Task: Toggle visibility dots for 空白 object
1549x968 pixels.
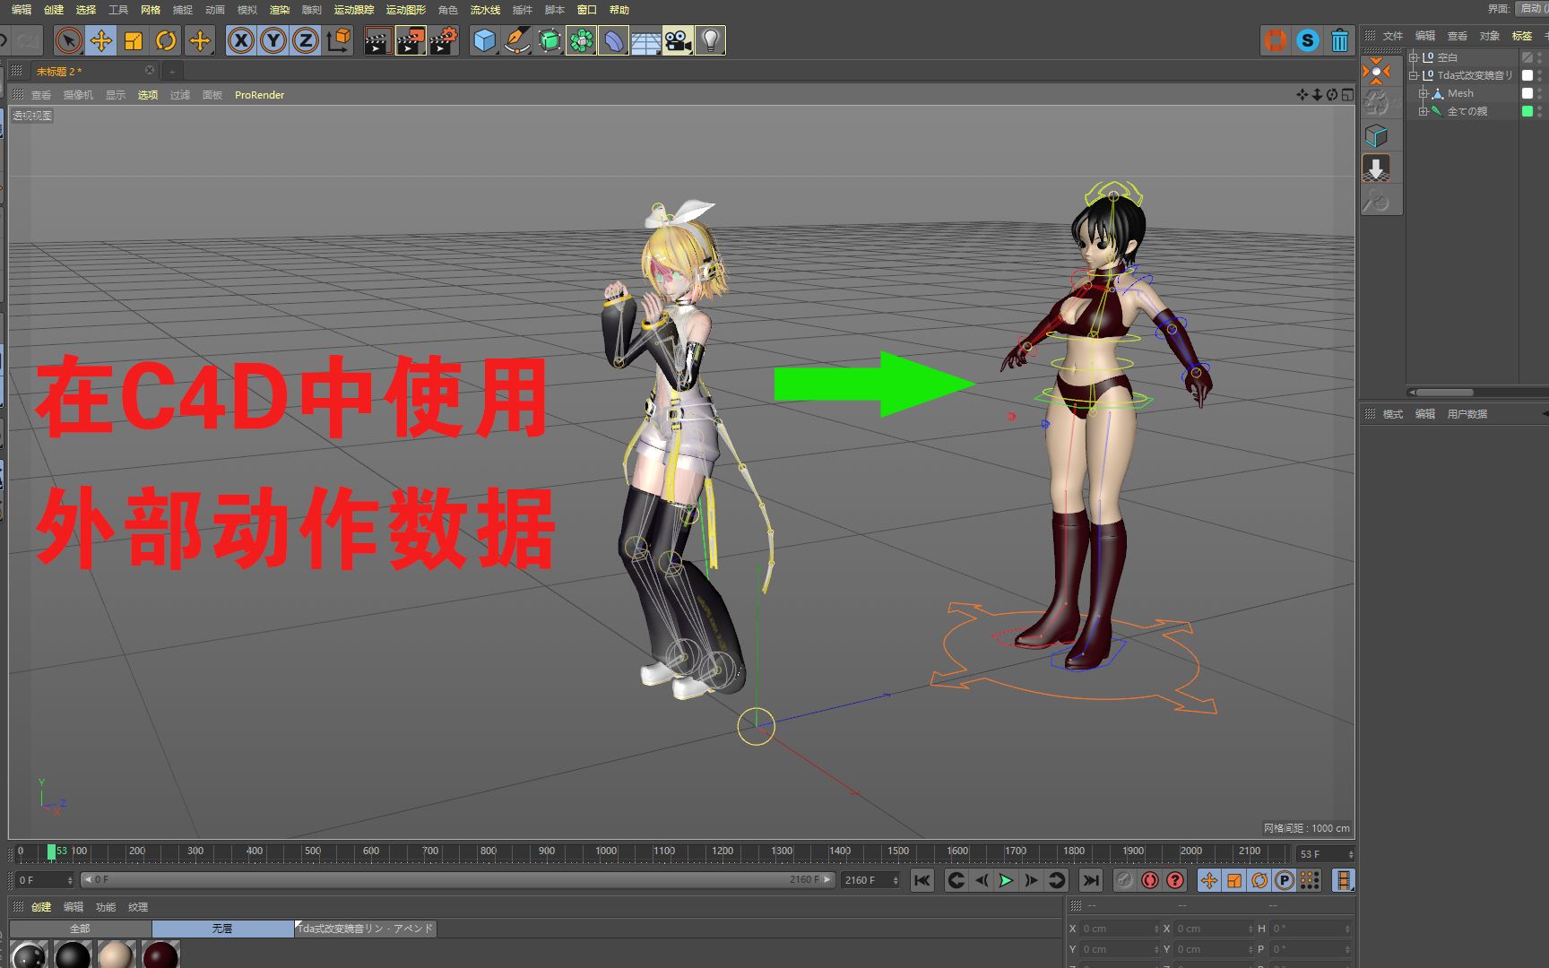Action: tap(1540, 57)
